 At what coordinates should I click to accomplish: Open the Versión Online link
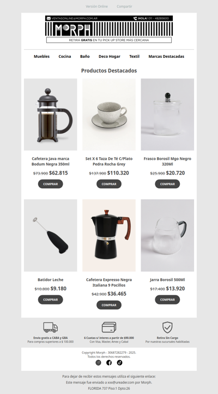point(96,7)
